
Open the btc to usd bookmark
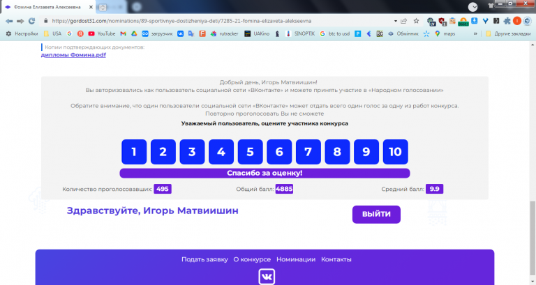[335, 33]
